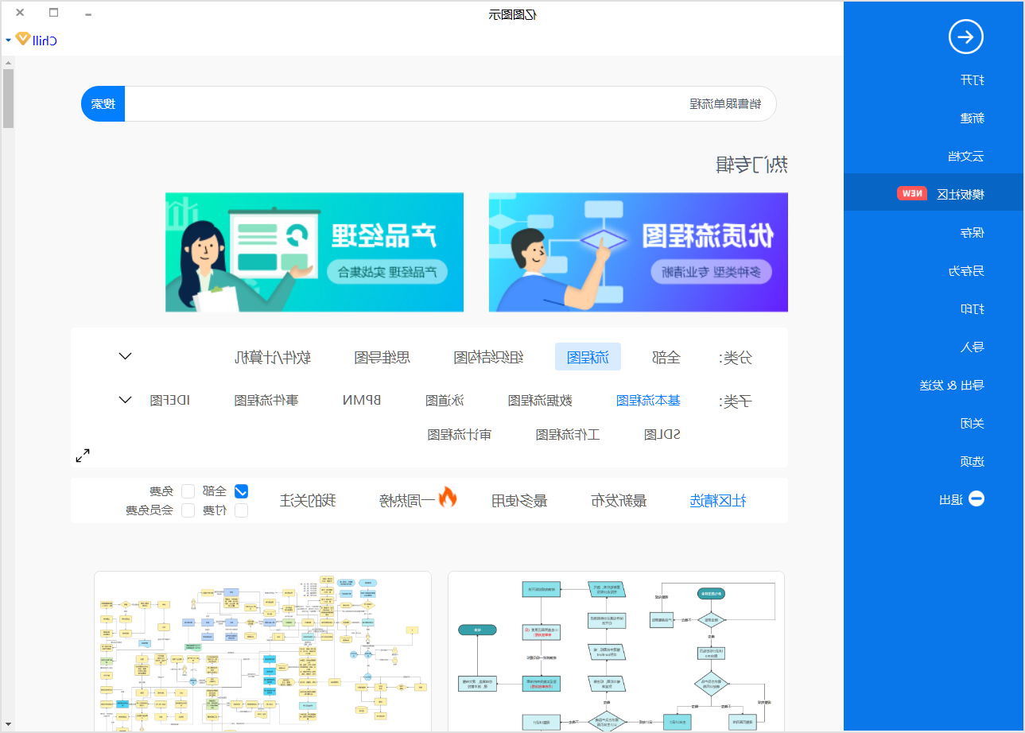Expand the 子类 row chevron
The height and width of the screenshot is (733, 1025).
coord(126,399)
